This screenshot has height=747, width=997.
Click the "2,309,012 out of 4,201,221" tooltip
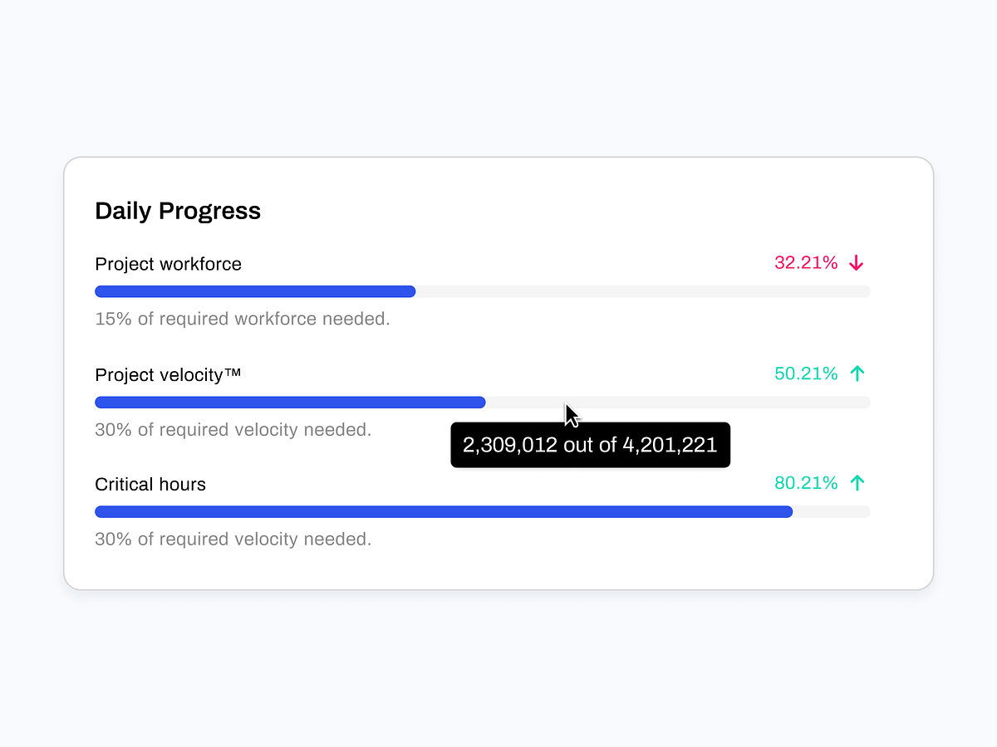(590, 445)
